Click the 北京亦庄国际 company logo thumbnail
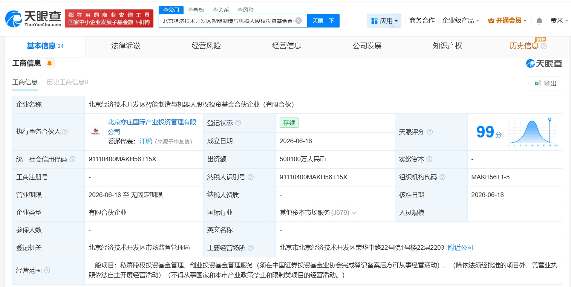Screen dimensions: 571x287 pos(96,132)
